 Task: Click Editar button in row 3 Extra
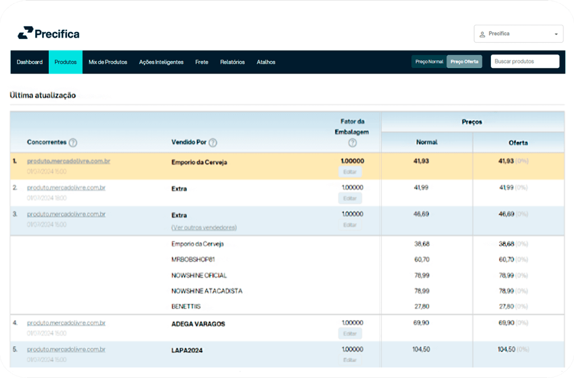pyautogui.click(x=350, y=225)
